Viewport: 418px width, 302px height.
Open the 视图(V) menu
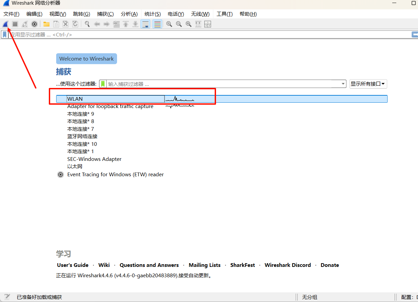point(58,14)
